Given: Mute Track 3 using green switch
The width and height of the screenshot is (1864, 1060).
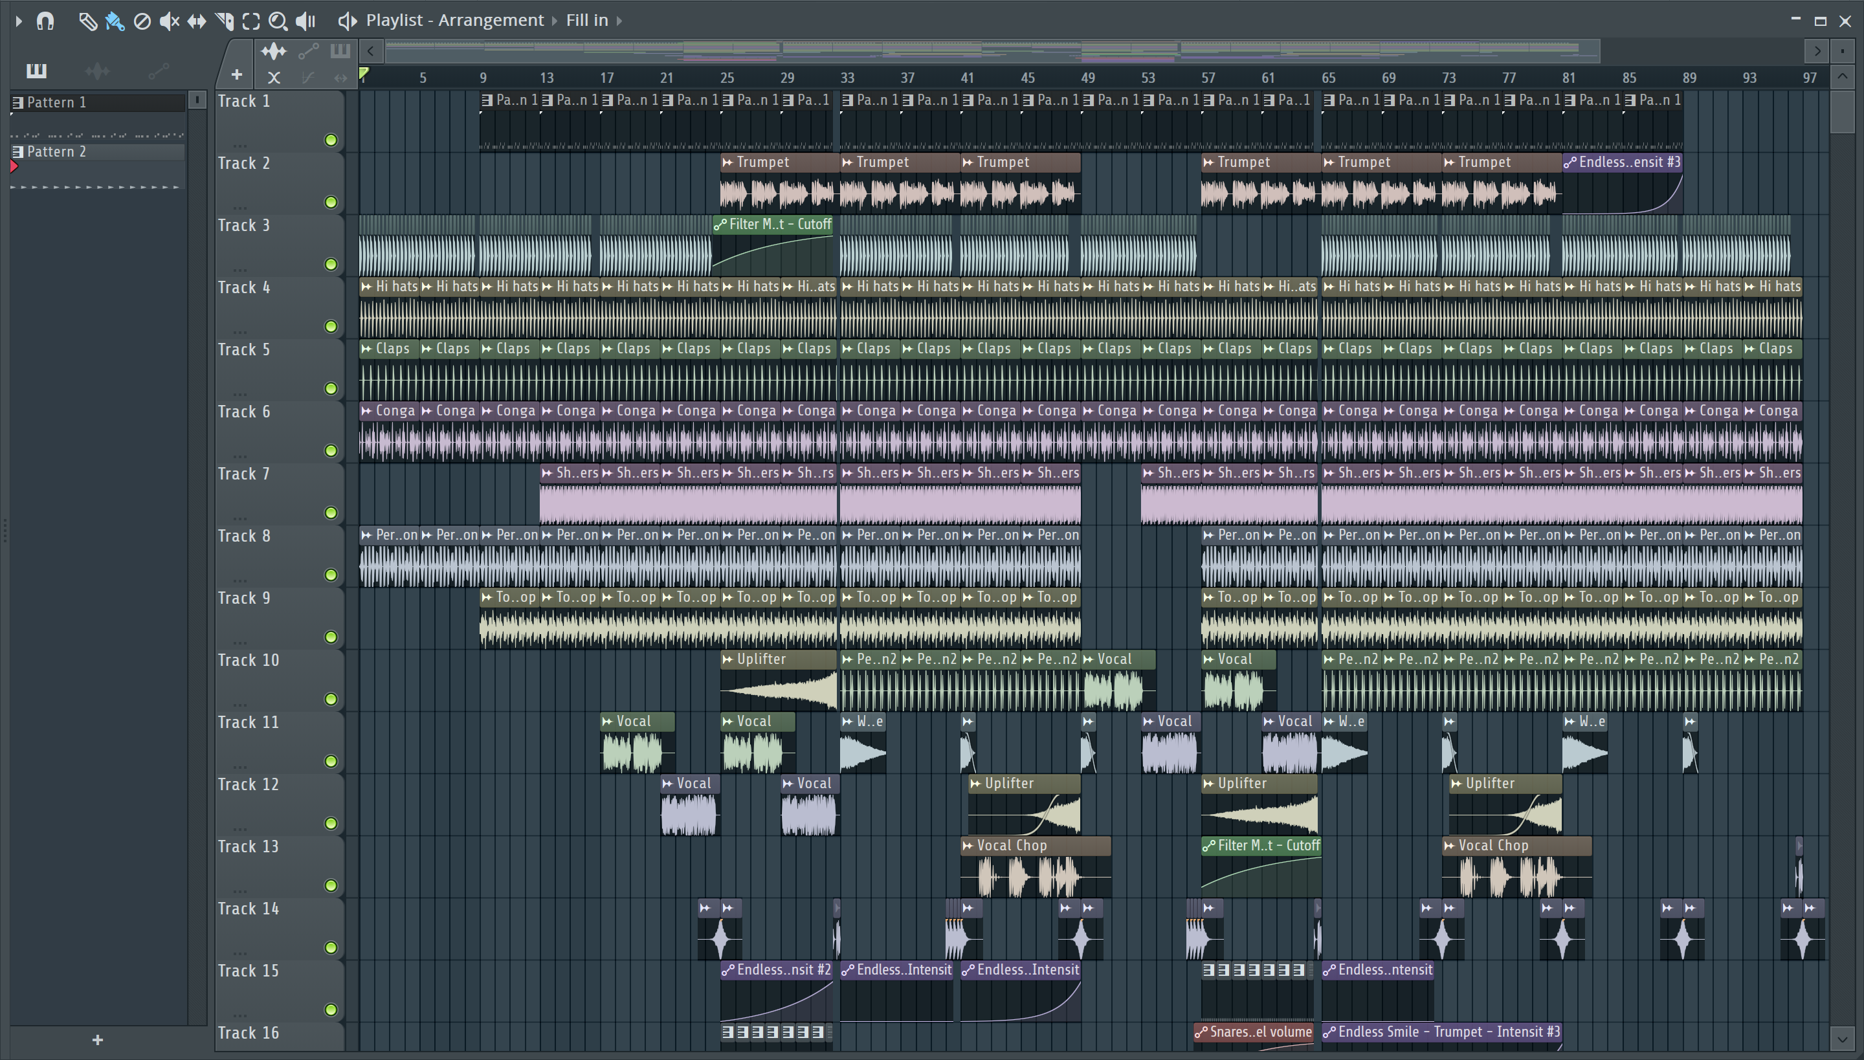Looking at the screenshot, I should tap(331, 264).
